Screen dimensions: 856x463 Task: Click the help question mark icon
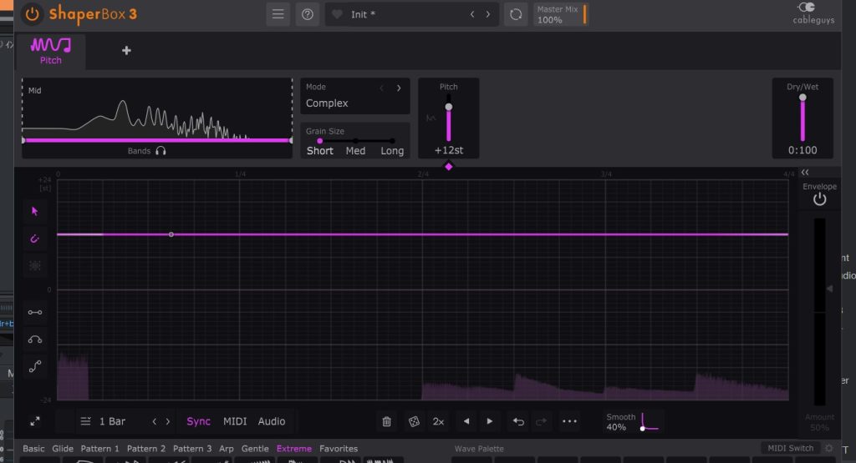[x=307, y=14]
